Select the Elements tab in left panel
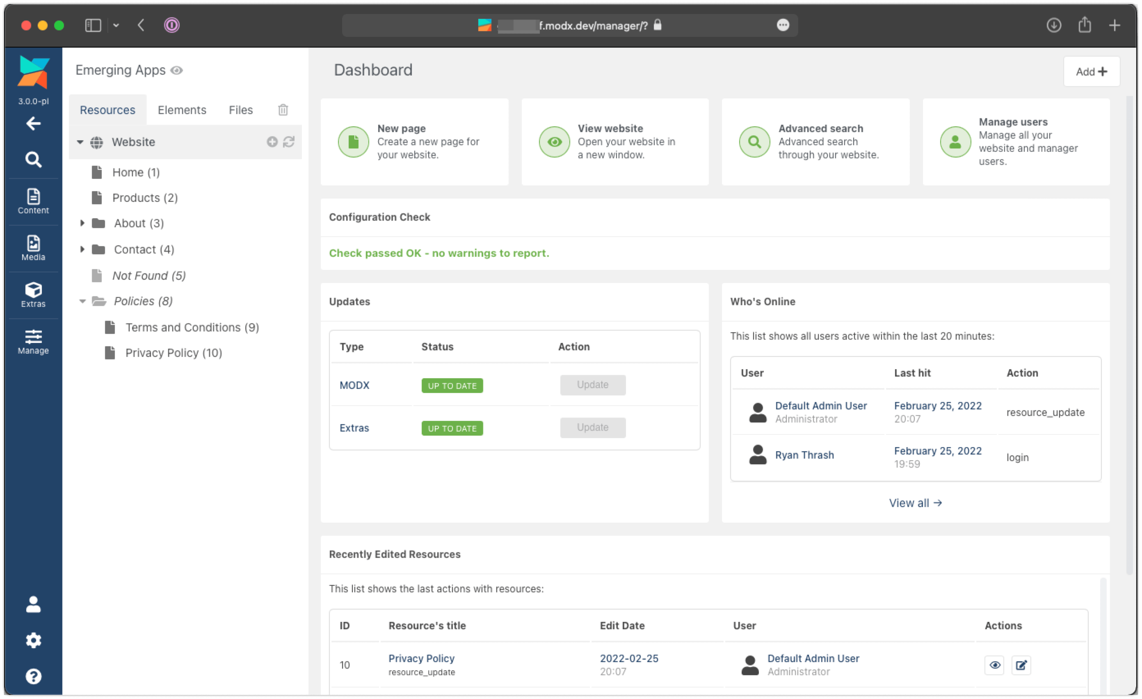The height and width of the screenshot is (699, 1142). [182, 109]
